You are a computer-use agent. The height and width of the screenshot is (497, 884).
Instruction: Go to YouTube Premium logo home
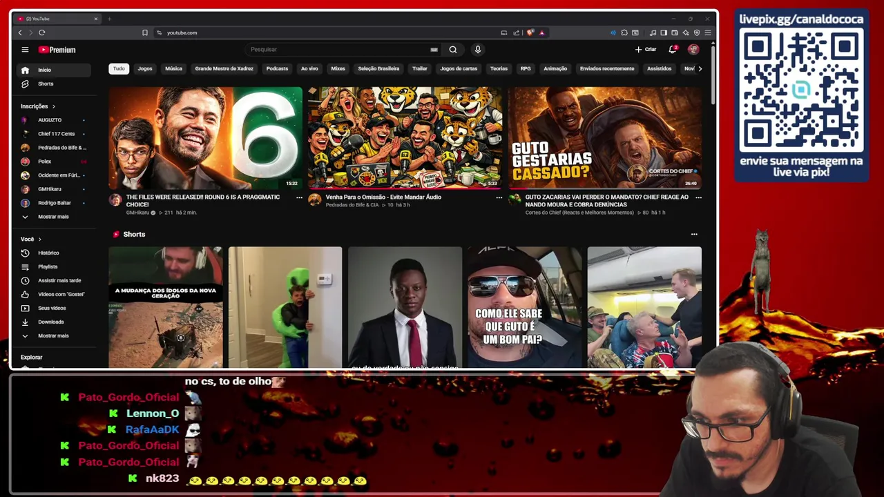coord(57,50)
